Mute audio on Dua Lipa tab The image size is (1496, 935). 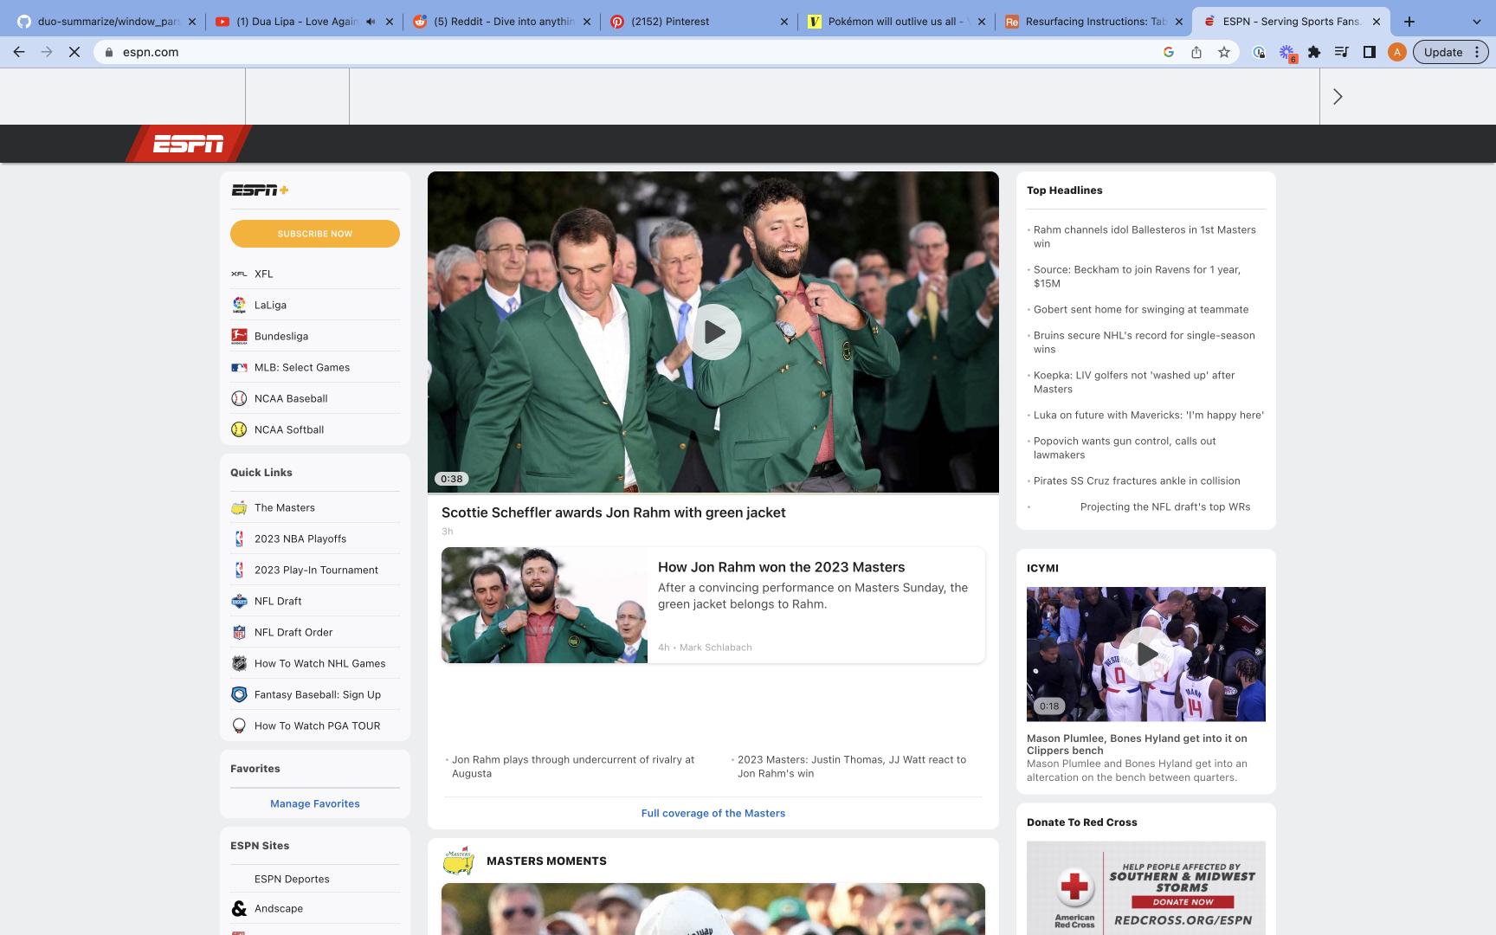pyautogui.click(x=371, y=22)
